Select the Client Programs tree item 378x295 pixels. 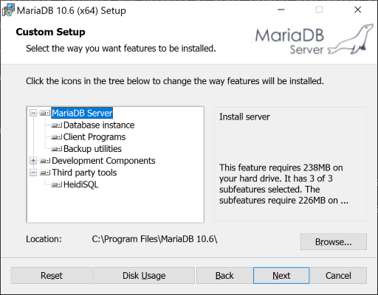coord(94,137)
